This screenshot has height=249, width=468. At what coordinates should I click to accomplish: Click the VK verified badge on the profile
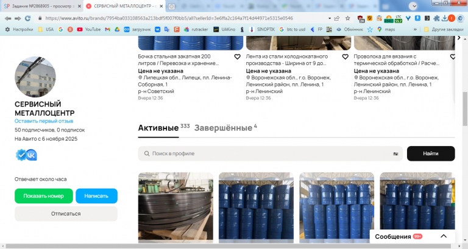point(31,155)
